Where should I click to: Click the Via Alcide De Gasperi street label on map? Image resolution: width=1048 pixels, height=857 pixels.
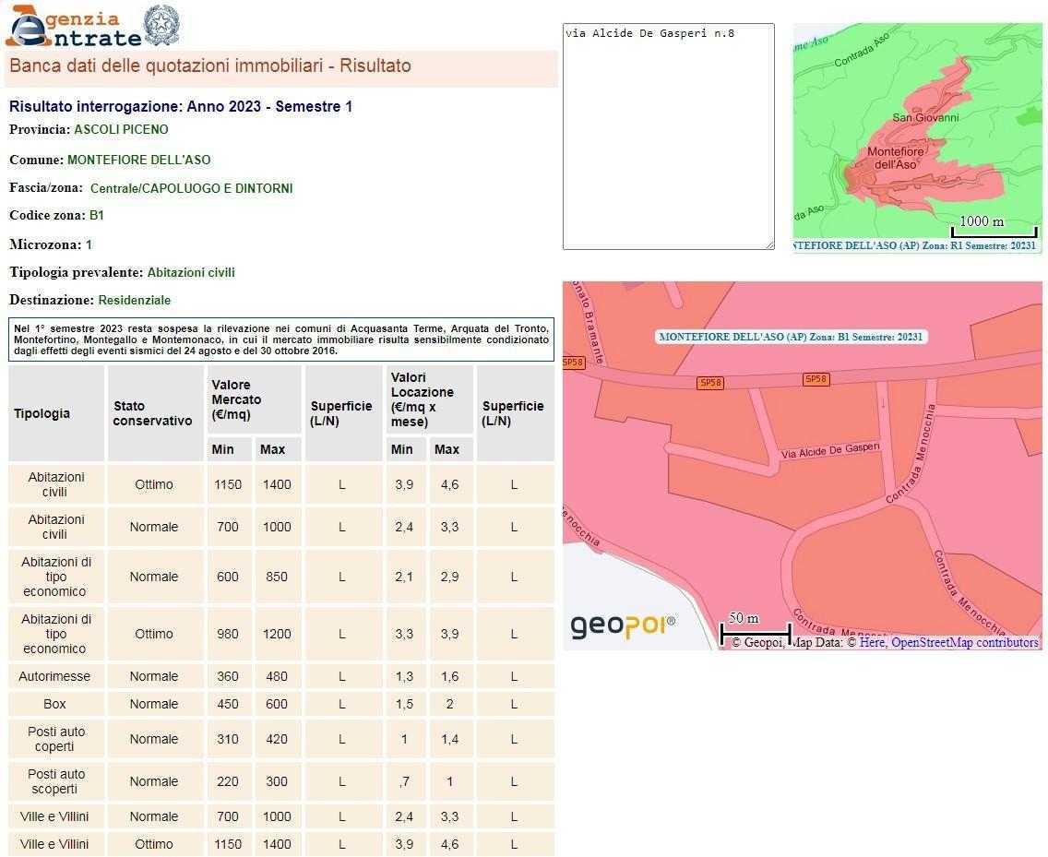830,451
